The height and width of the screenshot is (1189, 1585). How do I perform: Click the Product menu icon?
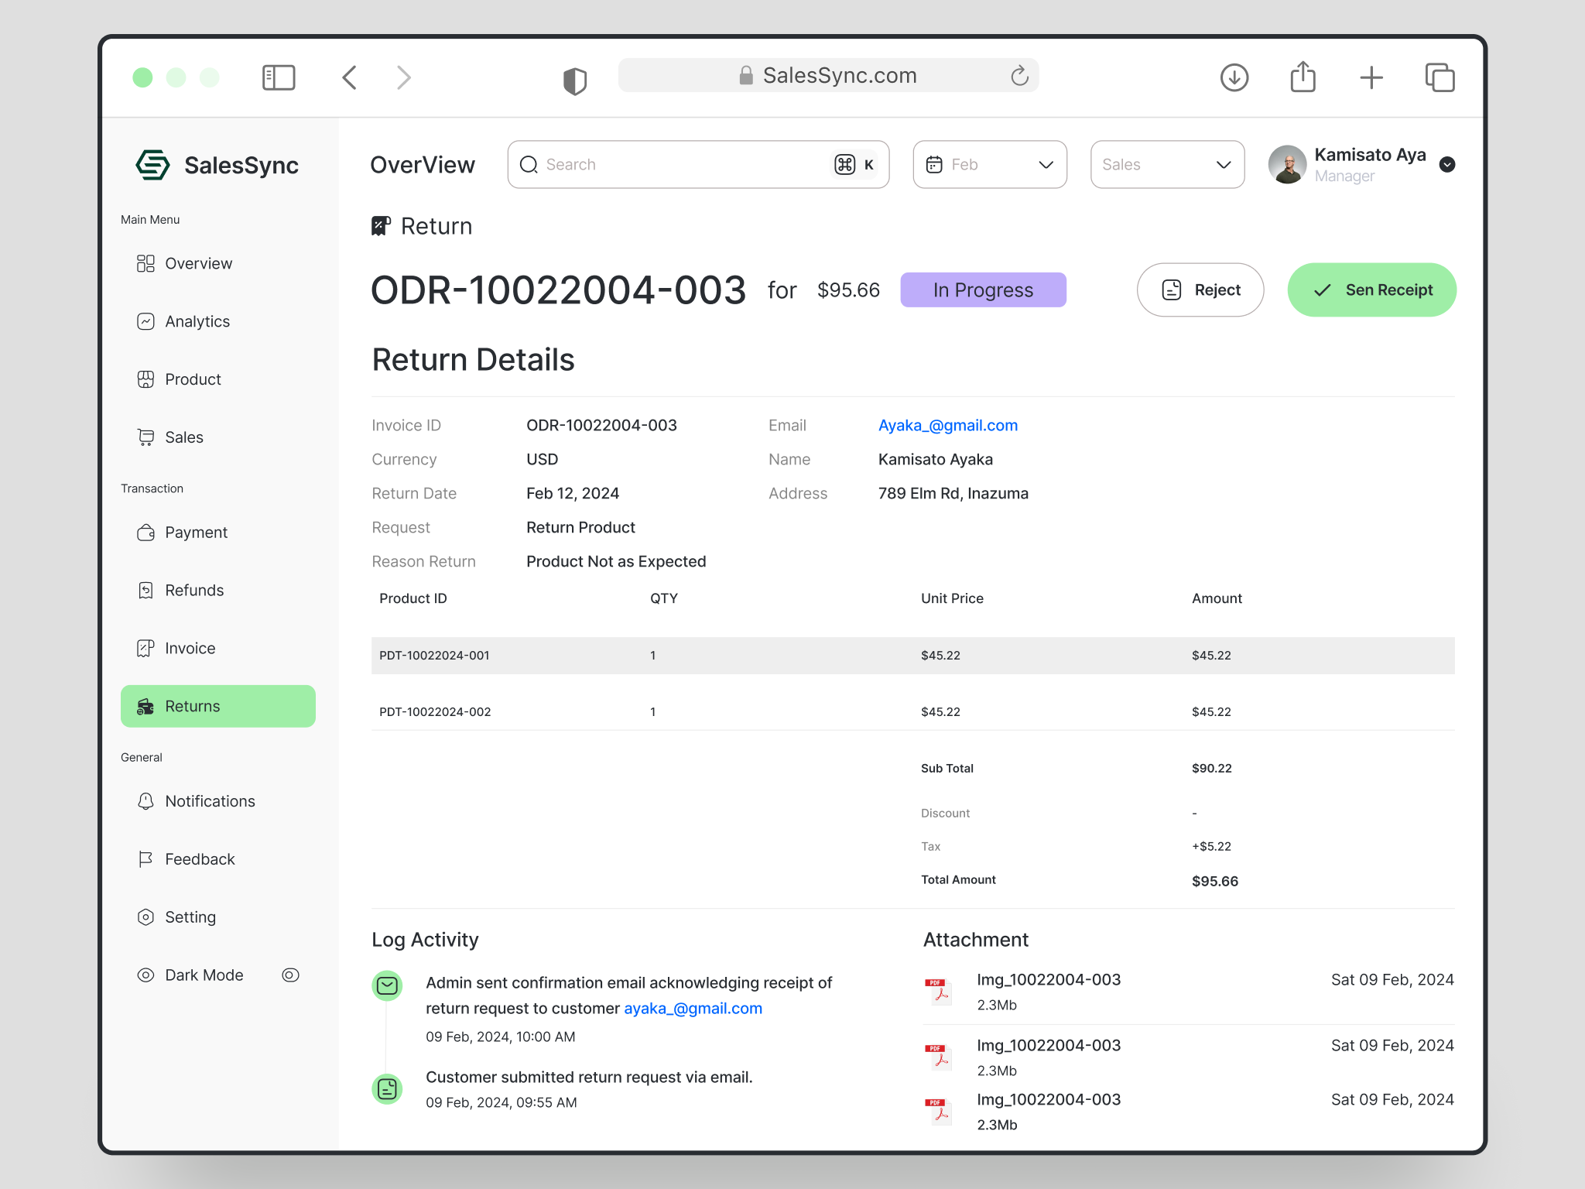coord(146,379)
